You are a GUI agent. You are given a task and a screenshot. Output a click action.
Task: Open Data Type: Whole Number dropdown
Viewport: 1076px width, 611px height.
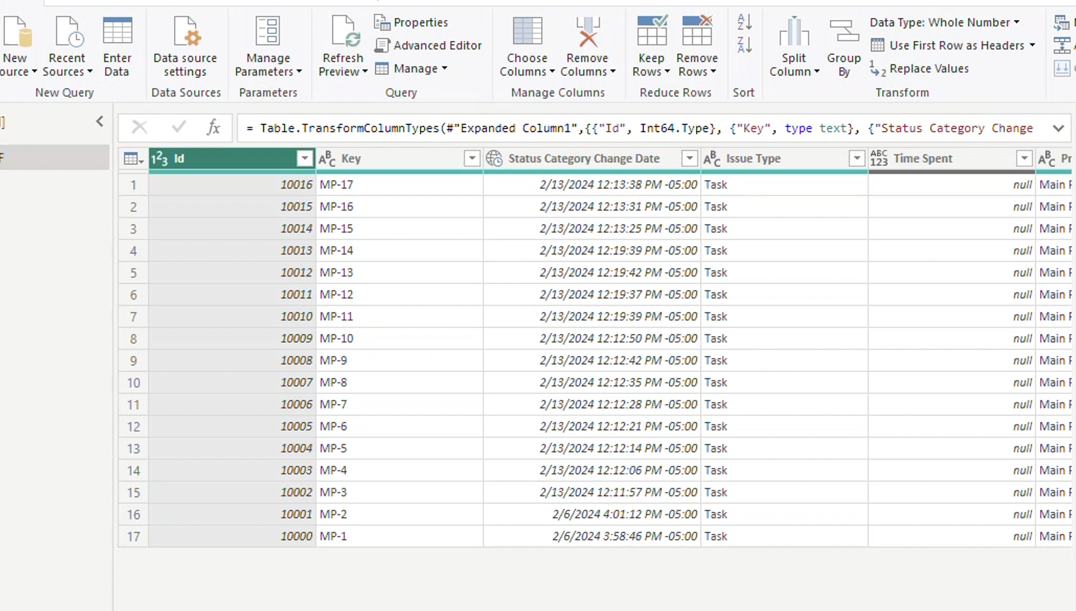pyautogui.click(x=945, y=22)
